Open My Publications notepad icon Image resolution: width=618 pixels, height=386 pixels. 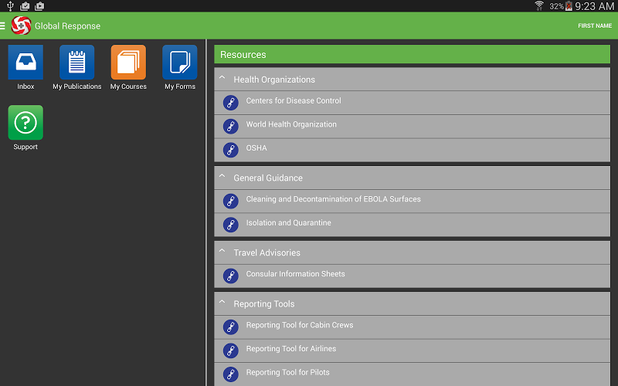coord(76,63)
